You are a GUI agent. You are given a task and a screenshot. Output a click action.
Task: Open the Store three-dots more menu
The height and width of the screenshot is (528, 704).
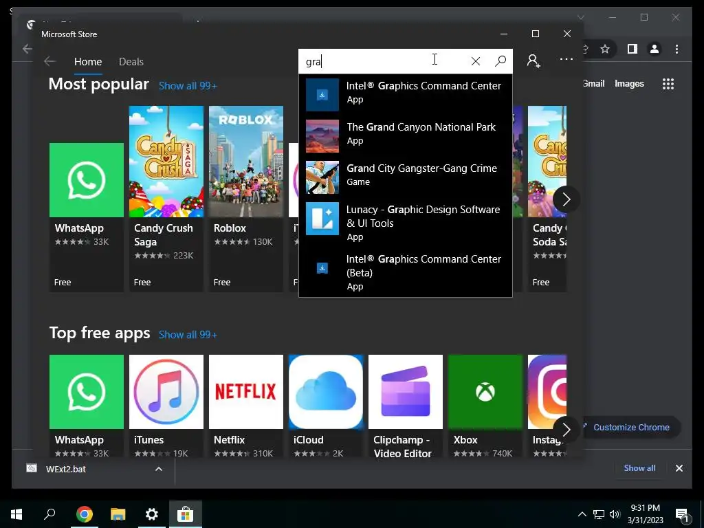[566, 59]
